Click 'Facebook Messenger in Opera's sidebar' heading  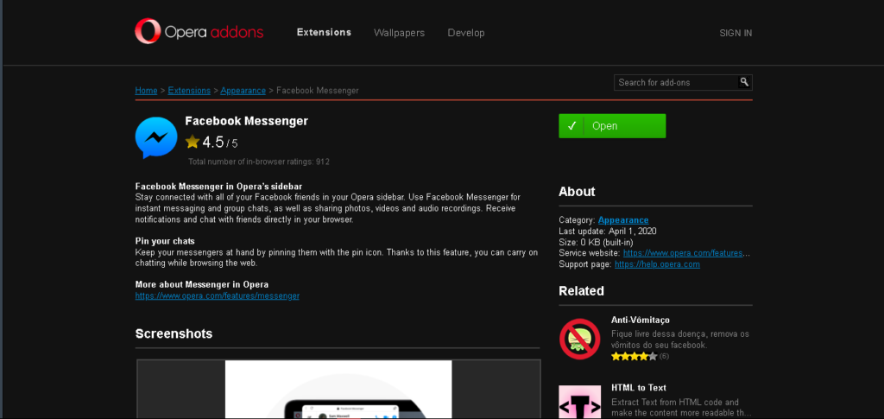pos(218,186)
